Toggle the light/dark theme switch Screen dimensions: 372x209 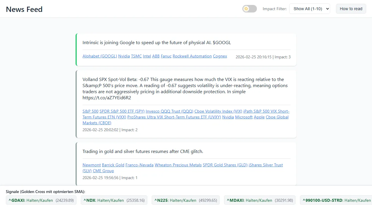(x=249, y=9)
